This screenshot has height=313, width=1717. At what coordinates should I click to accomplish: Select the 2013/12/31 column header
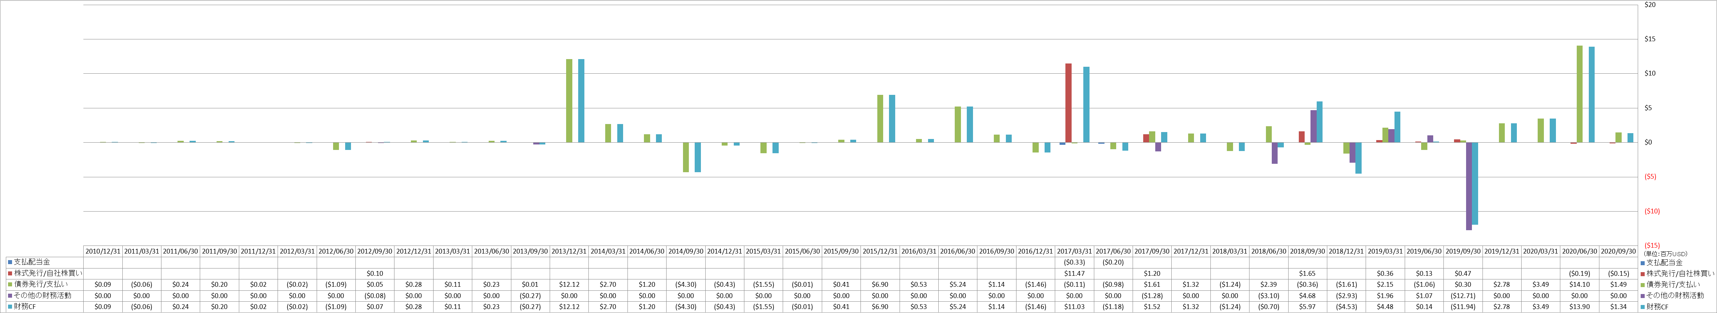(569, 251)
